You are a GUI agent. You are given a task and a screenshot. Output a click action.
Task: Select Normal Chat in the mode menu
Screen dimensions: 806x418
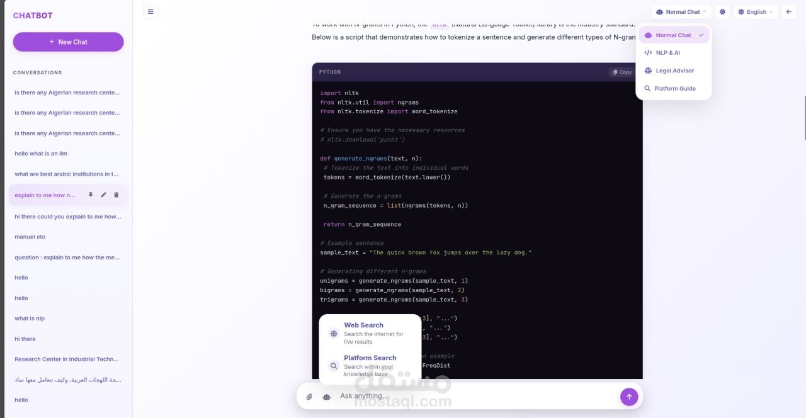(x=674, y=35)
